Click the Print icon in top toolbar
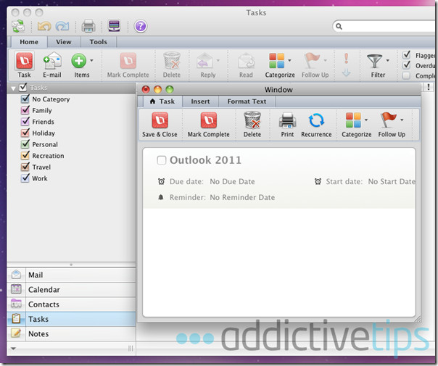 click(x=88, y=26)
